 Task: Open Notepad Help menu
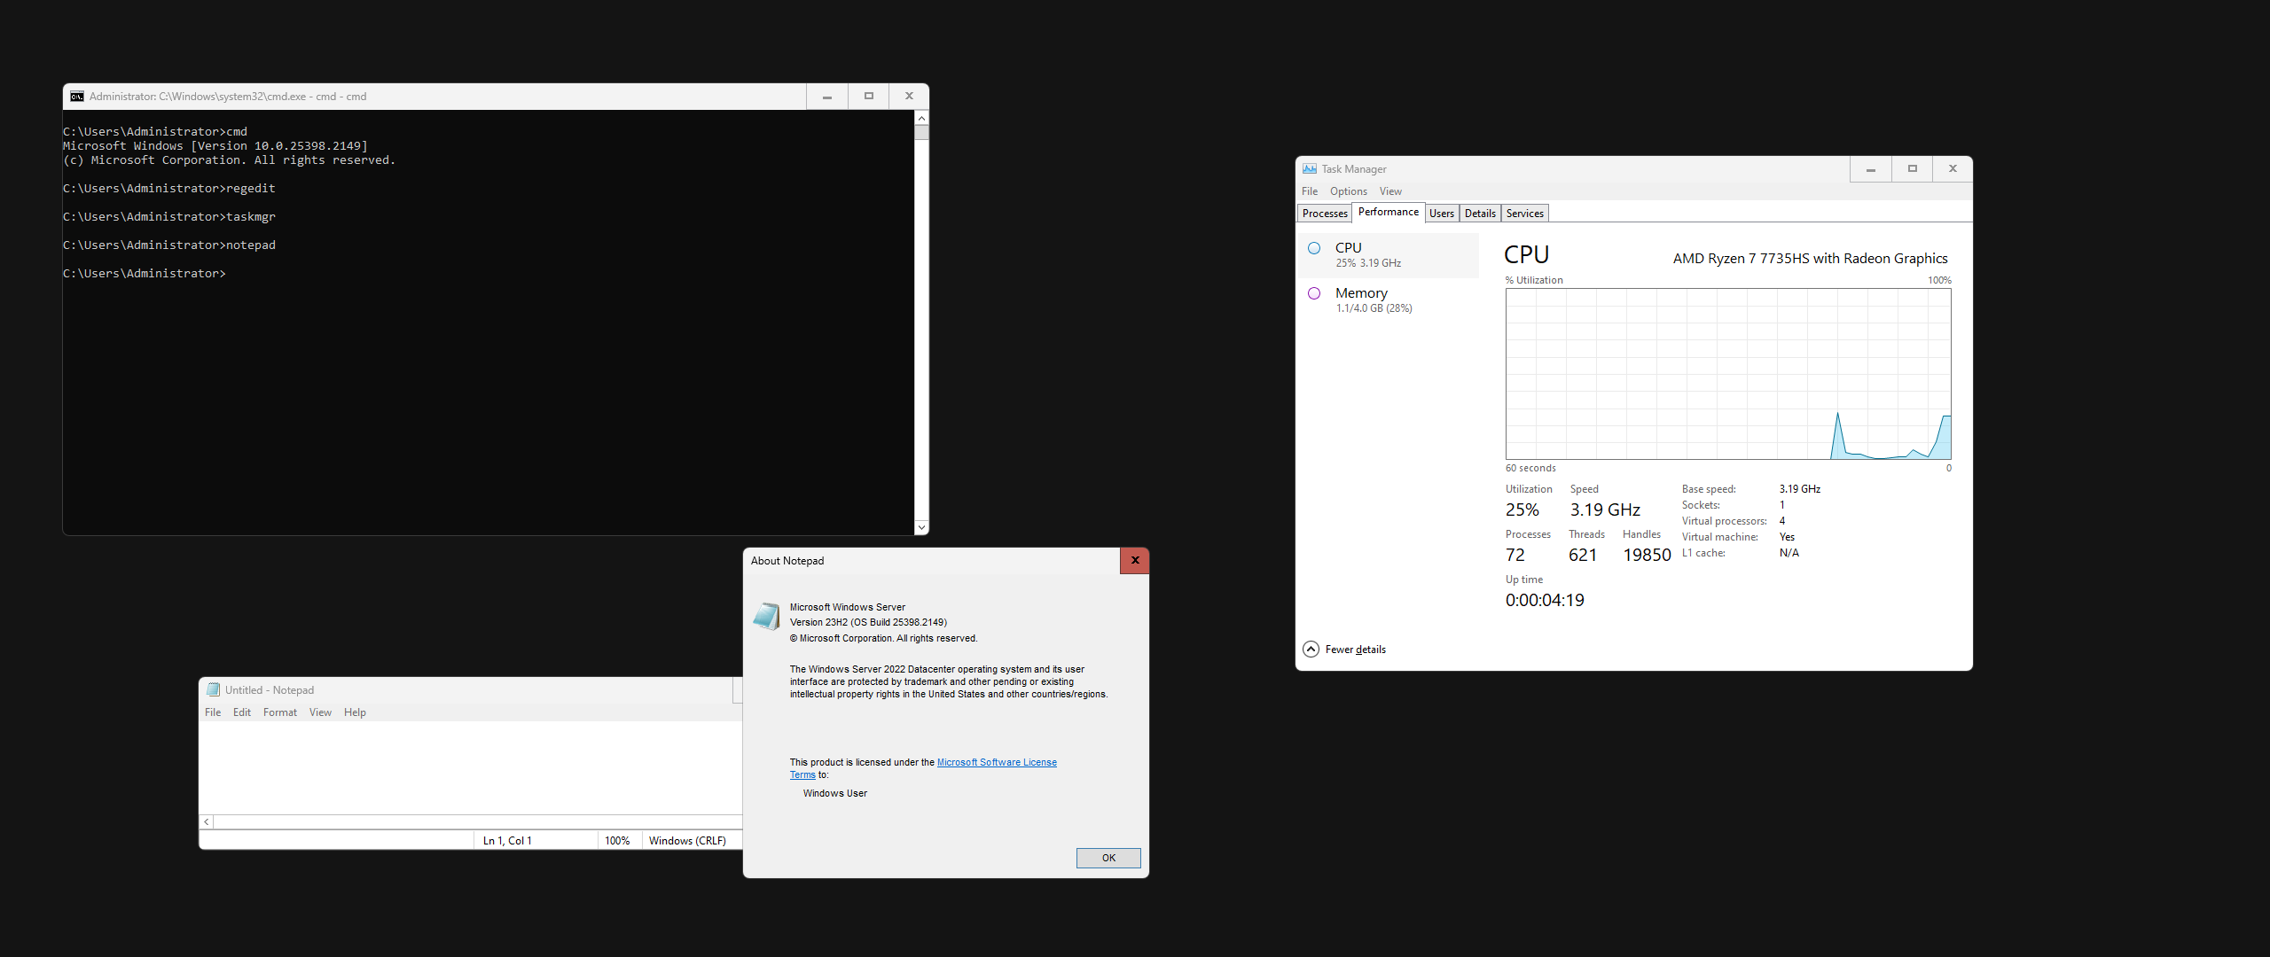[x=355, y=712]
